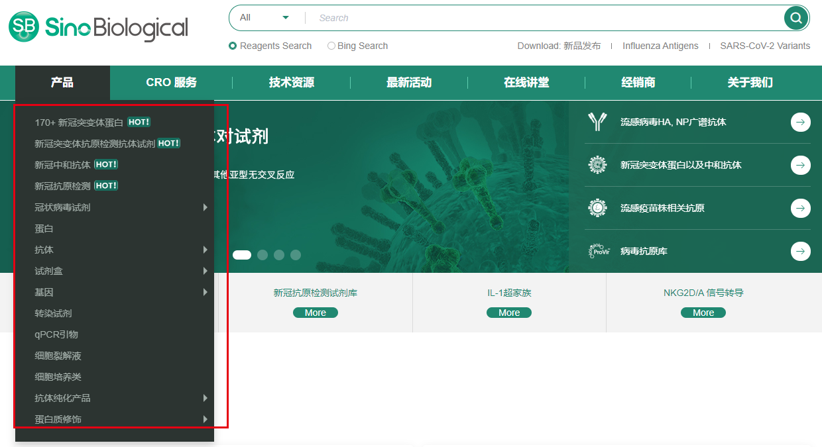Select 蛋白 menu item

[44, 228]
